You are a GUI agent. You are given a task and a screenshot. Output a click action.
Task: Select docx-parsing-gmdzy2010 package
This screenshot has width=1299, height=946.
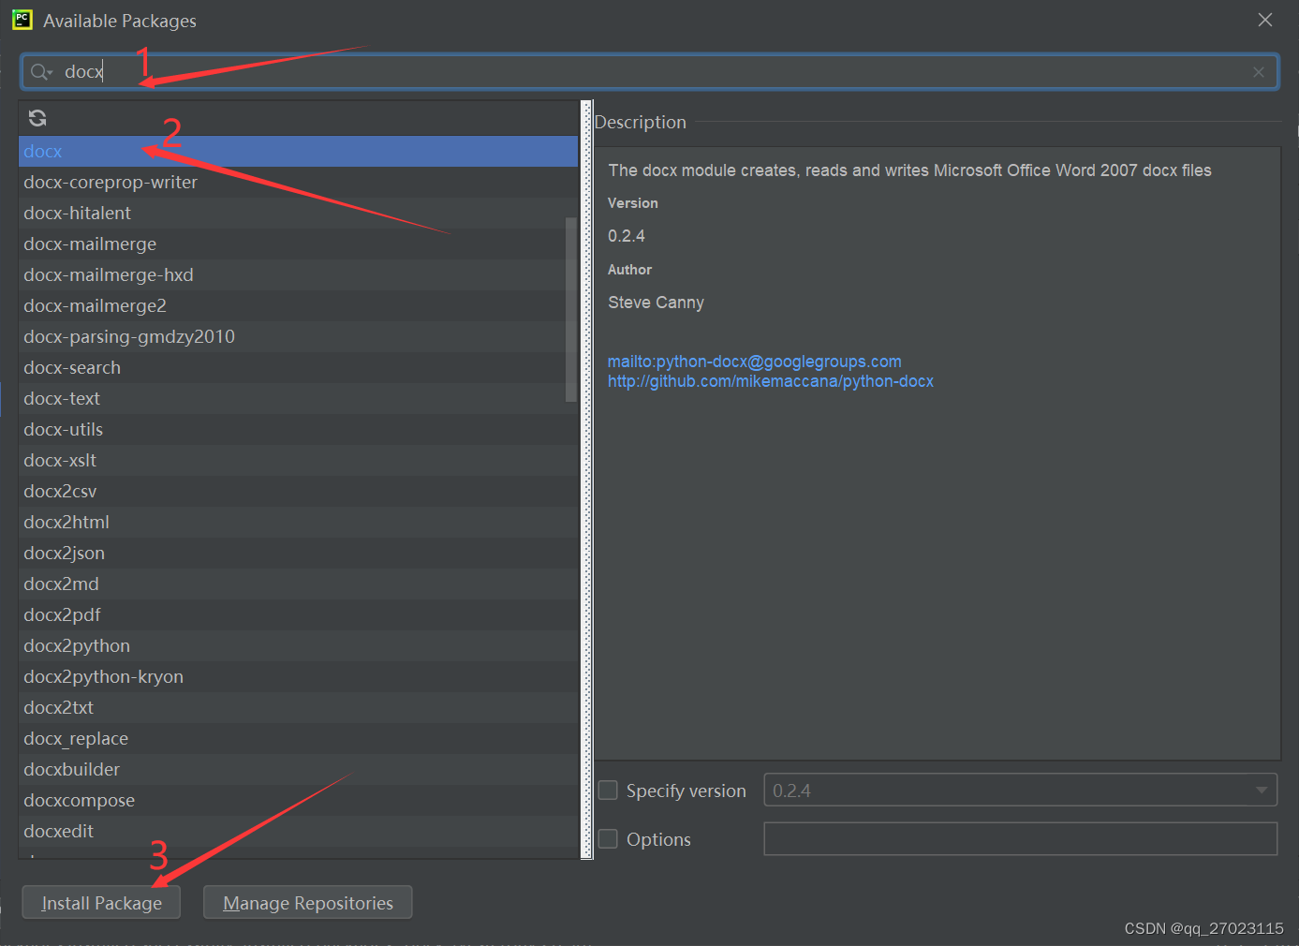(299, 337)
